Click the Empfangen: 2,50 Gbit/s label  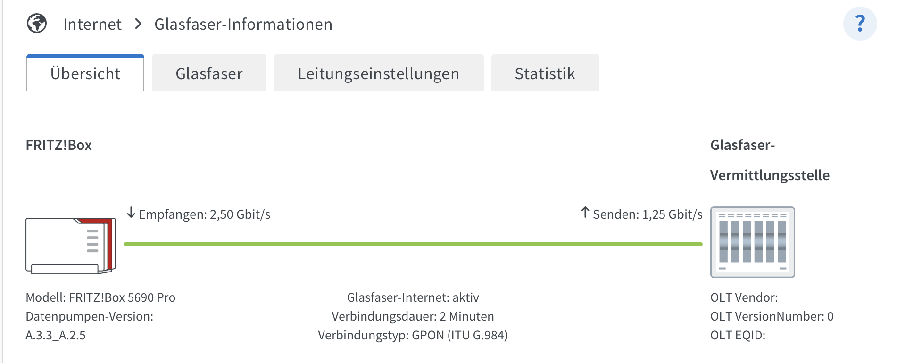205,214
